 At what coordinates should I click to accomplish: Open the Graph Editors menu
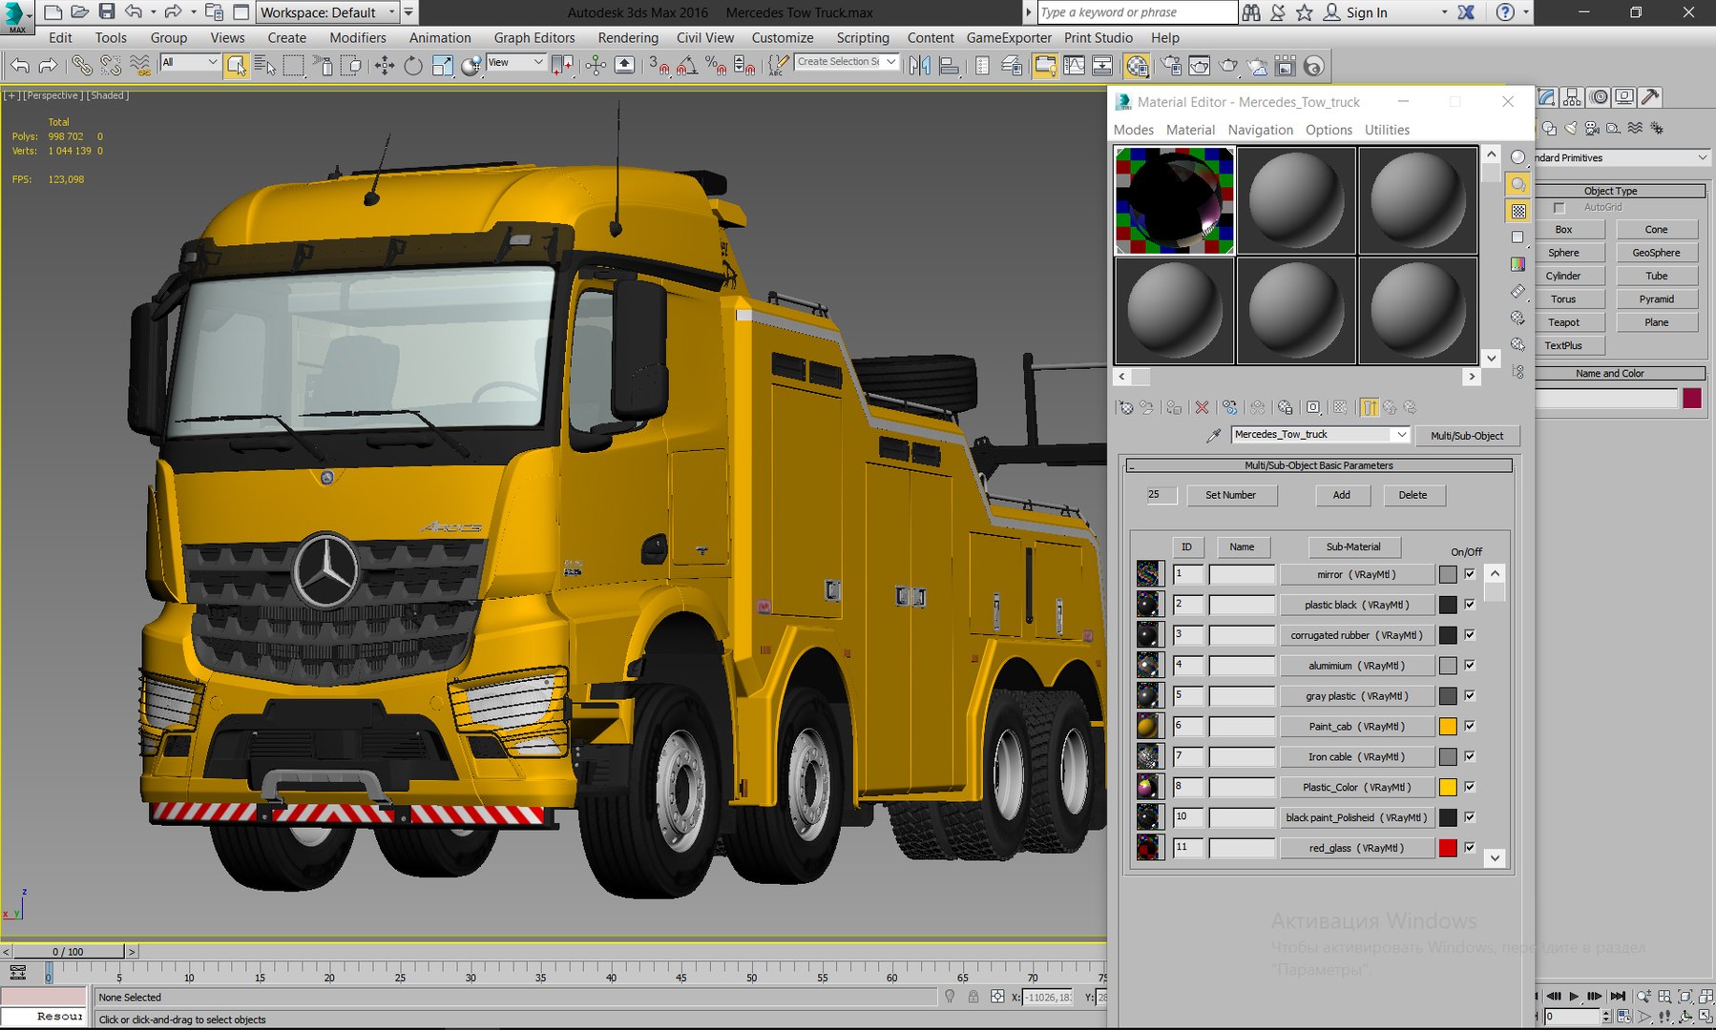click(534, 37)
